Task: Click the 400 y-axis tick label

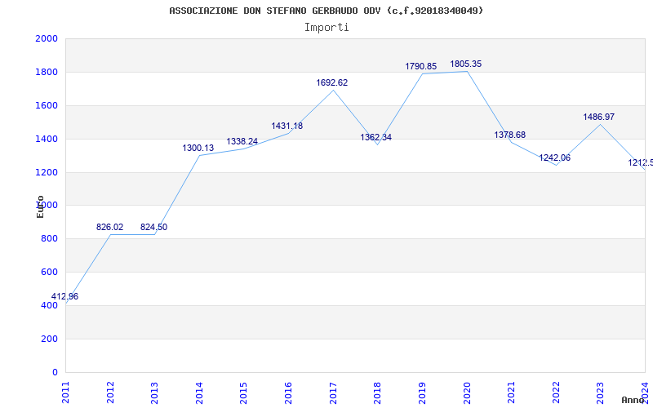Action: 50,305
